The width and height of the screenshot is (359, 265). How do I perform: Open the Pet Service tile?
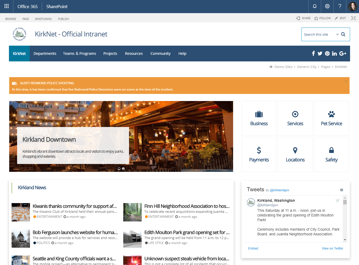click(x=331, y=118)
